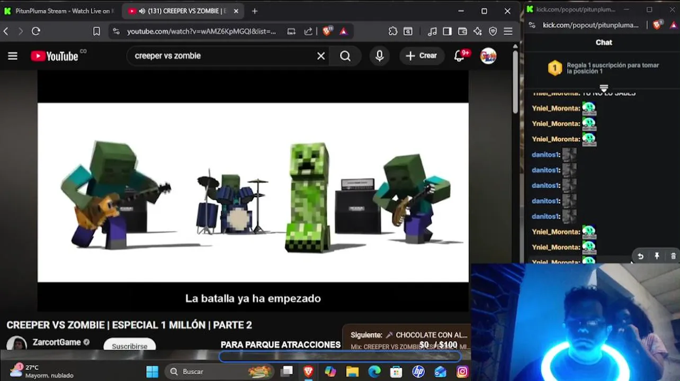The height and width of the screenshot is (381, 680).
Task: Click the Creeper vs Zombie video player
Action: coord(253,192)
